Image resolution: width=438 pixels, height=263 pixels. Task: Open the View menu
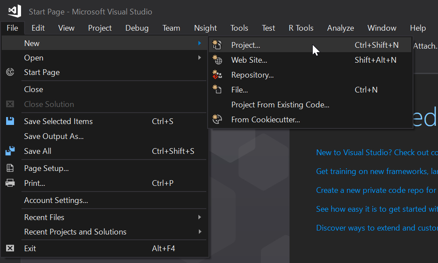66,28
